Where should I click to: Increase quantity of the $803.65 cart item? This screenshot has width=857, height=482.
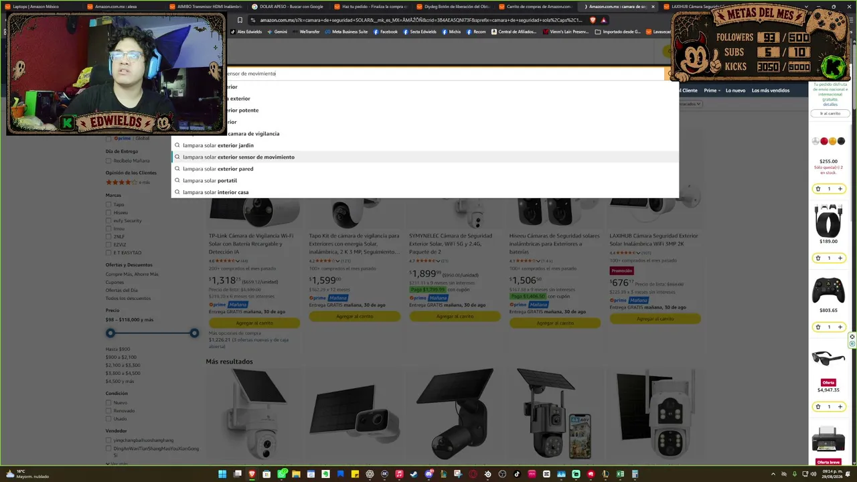tap(840, 327)
